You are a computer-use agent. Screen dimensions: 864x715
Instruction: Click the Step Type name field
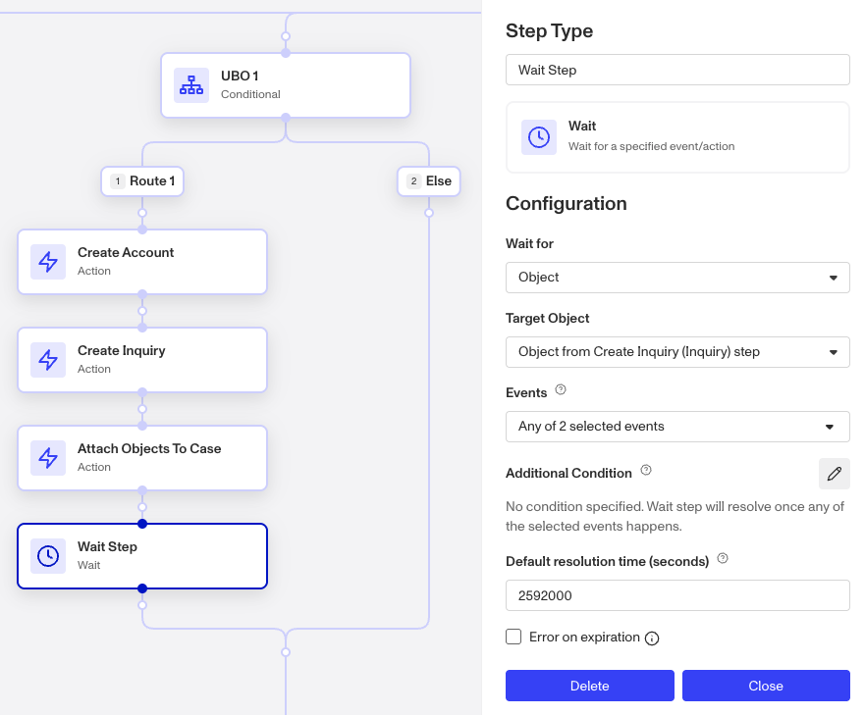pyautogui.click(x=677, y=70)
